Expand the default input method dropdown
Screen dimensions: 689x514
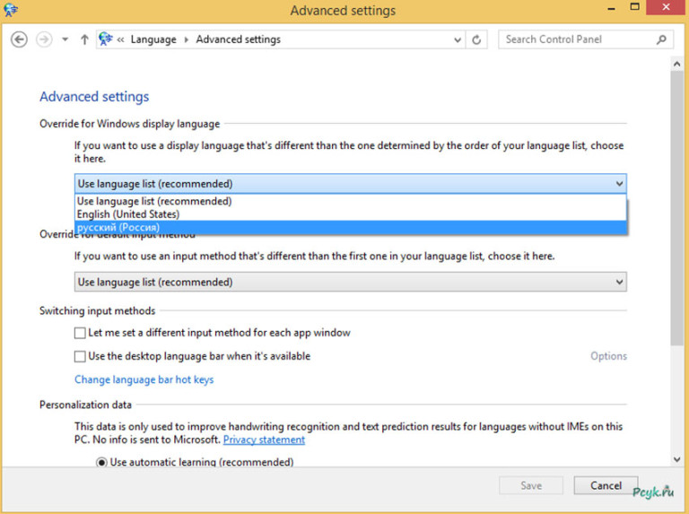(x=618, y=283)
